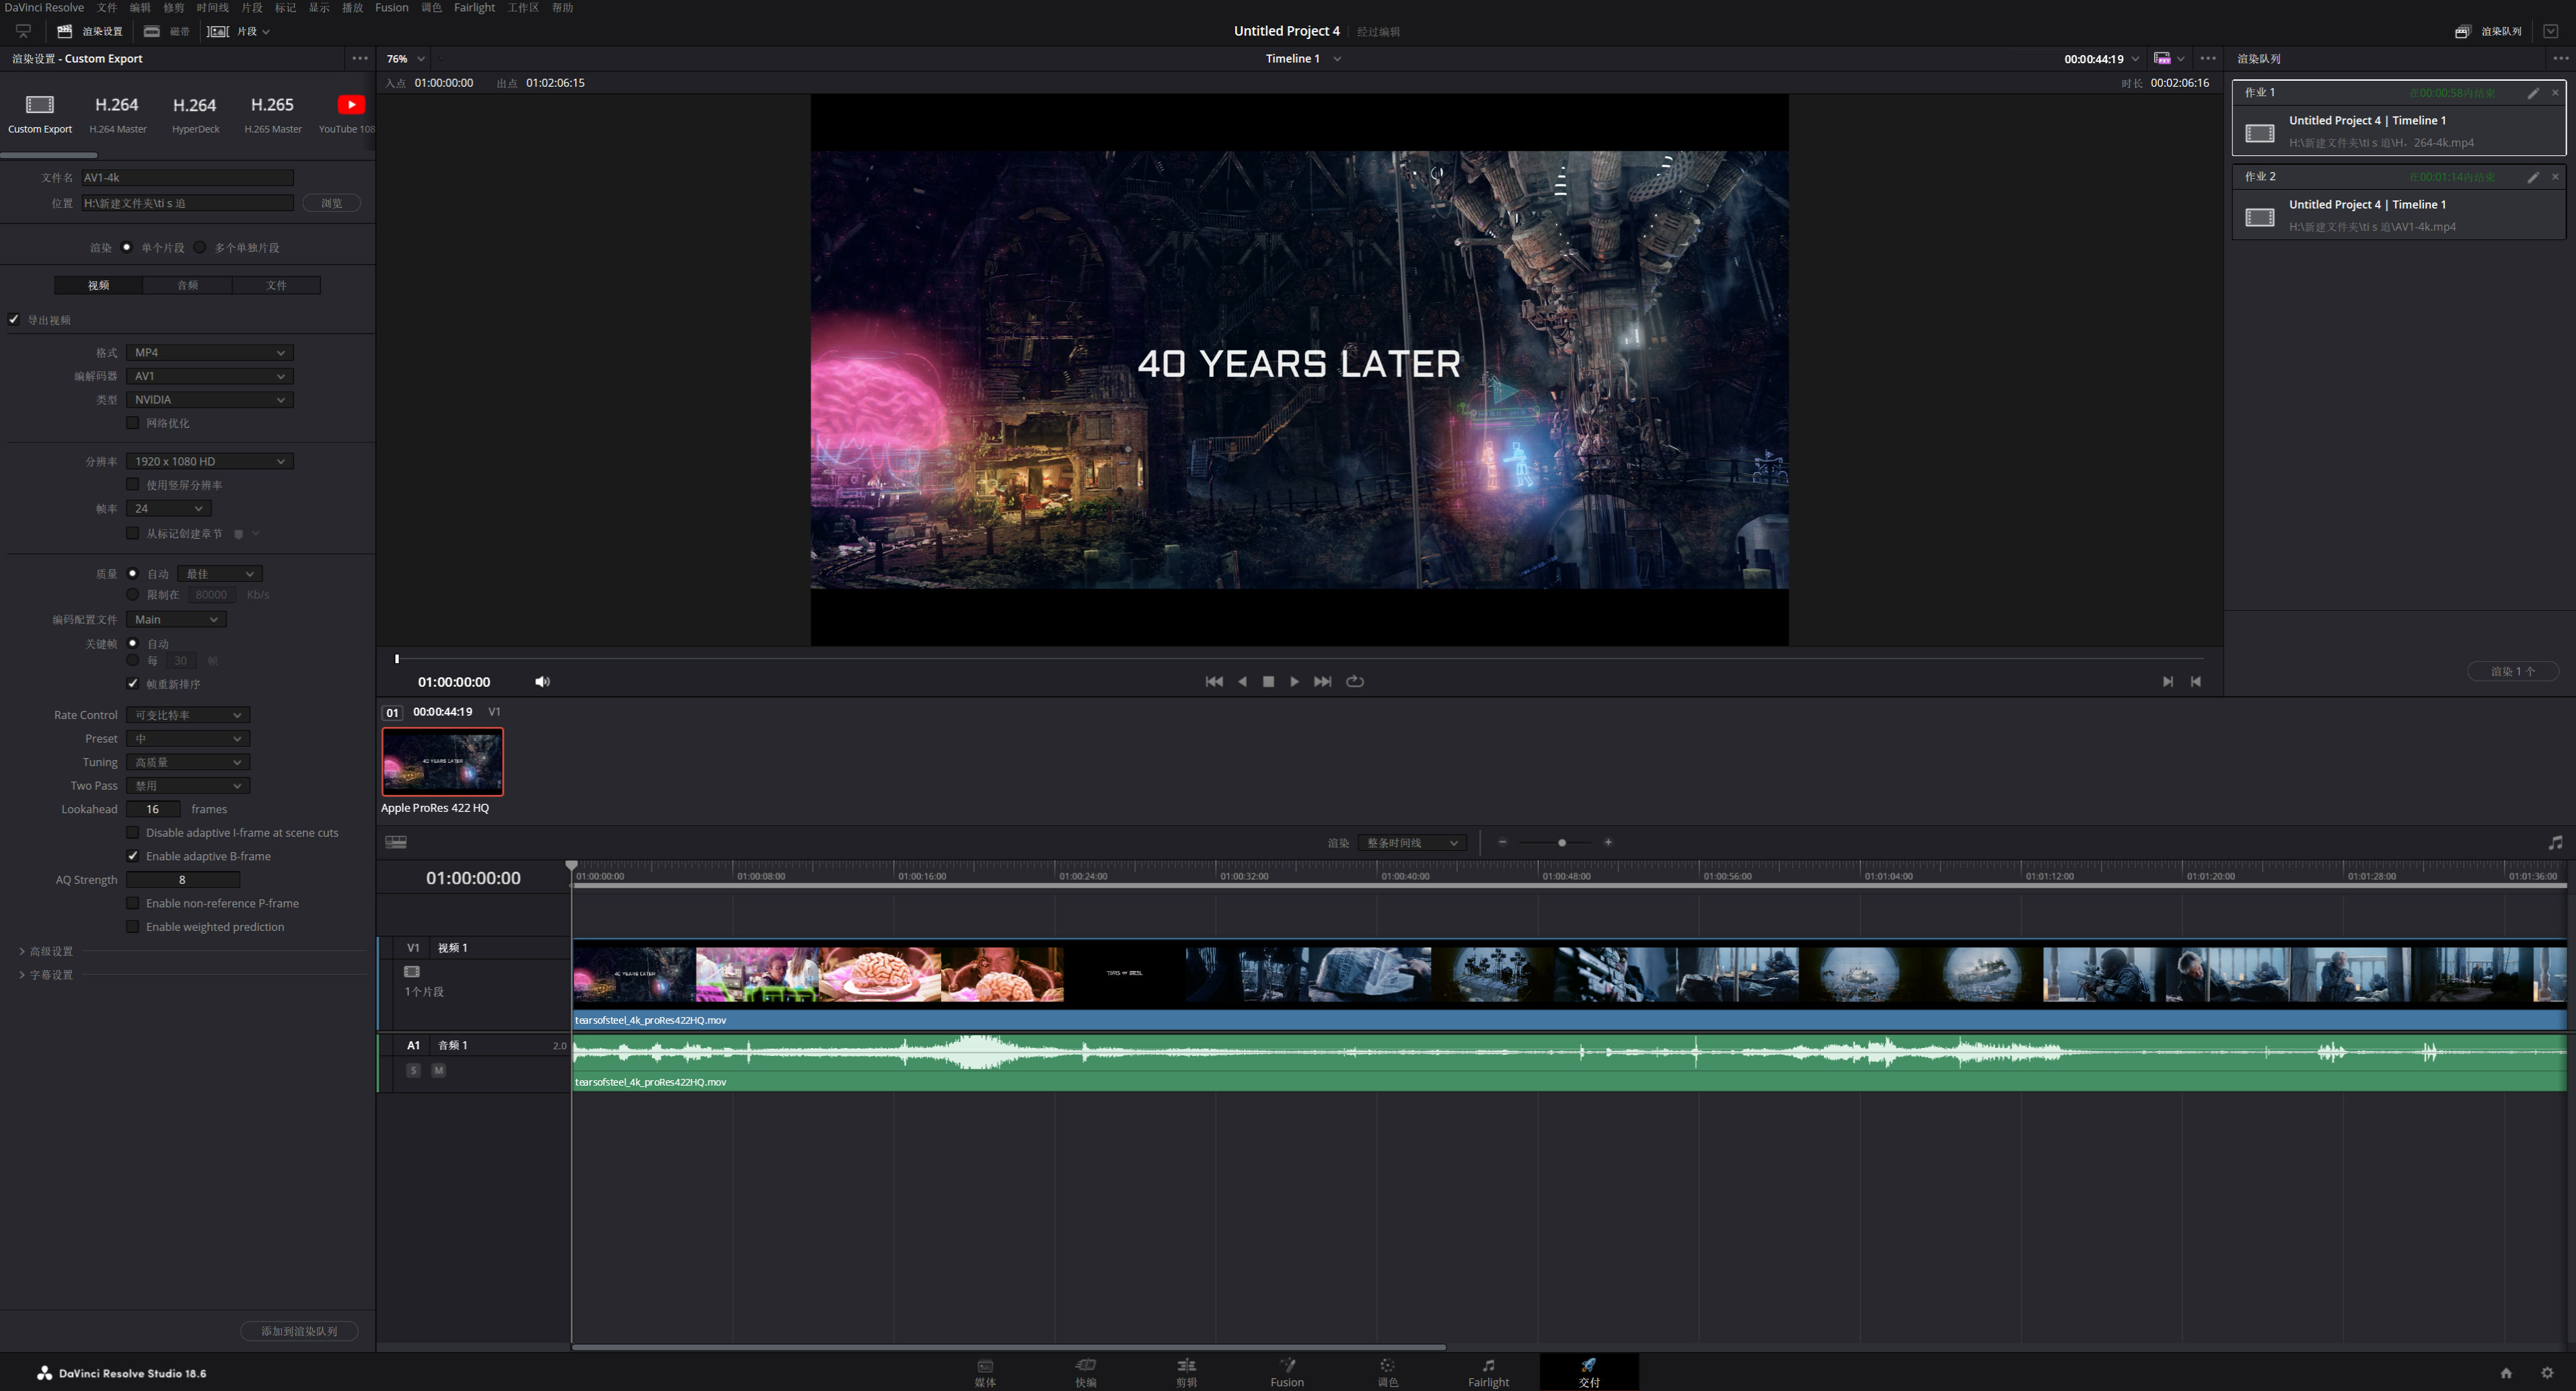Open the Fusion menu in menu bar
This screenshot has height=1391, width=2576.
(x=392, y=8)
